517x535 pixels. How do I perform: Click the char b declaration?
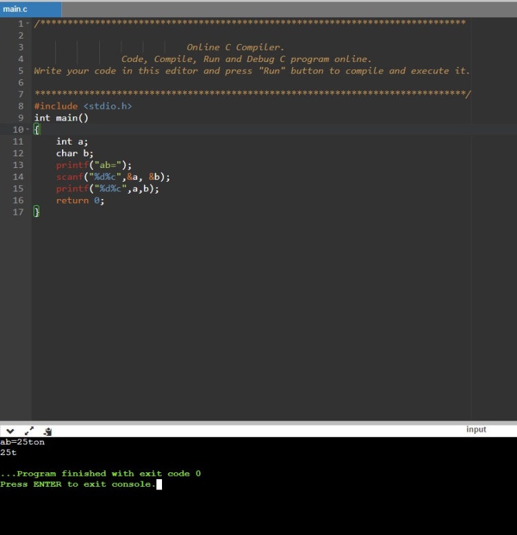(x=74, y=154)
